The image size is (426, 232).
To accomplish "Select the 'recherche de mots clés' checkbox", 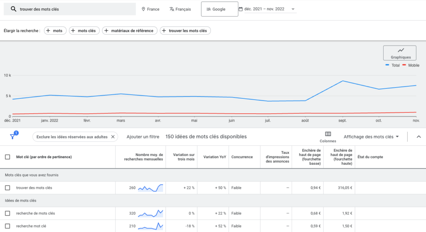I will tap(7, 213).
